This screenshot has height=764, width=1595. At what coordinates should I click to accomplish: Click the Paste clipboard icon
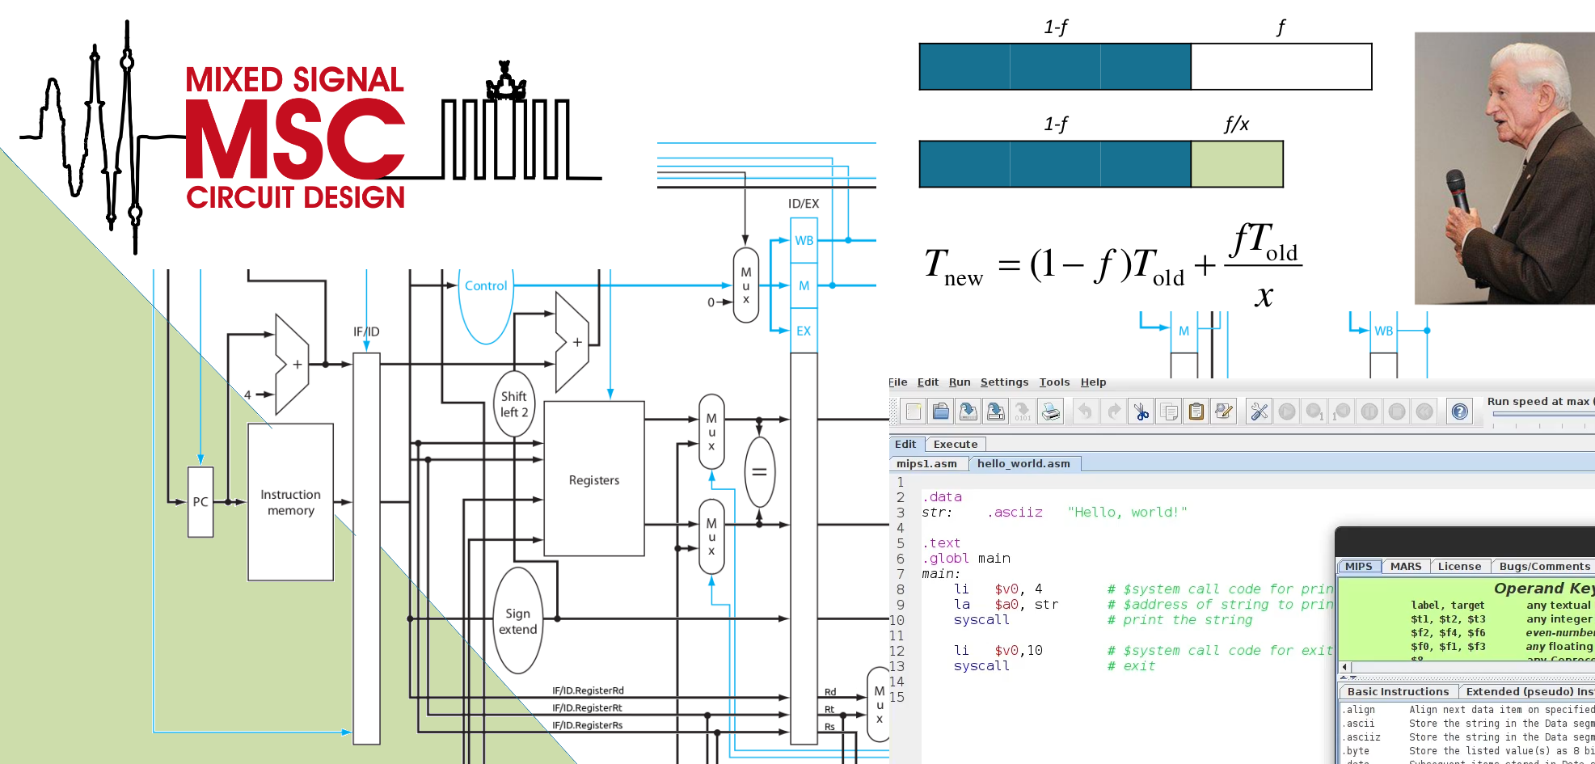1196,412
